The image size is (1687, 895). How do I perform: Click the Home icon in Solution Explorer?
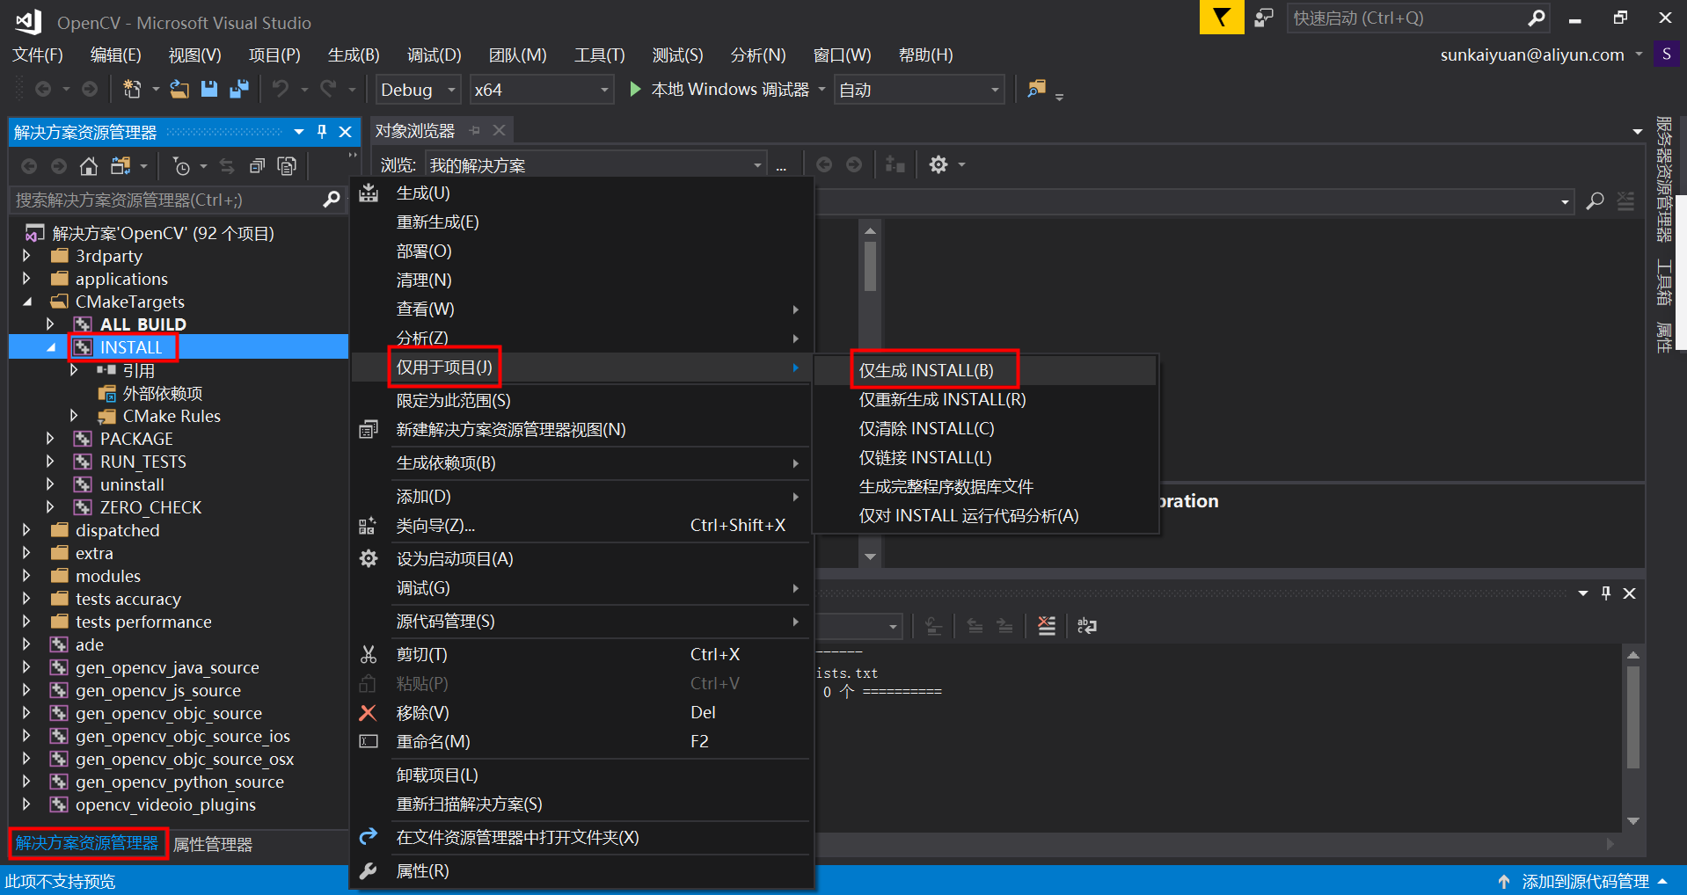click(x=88, y=165)
